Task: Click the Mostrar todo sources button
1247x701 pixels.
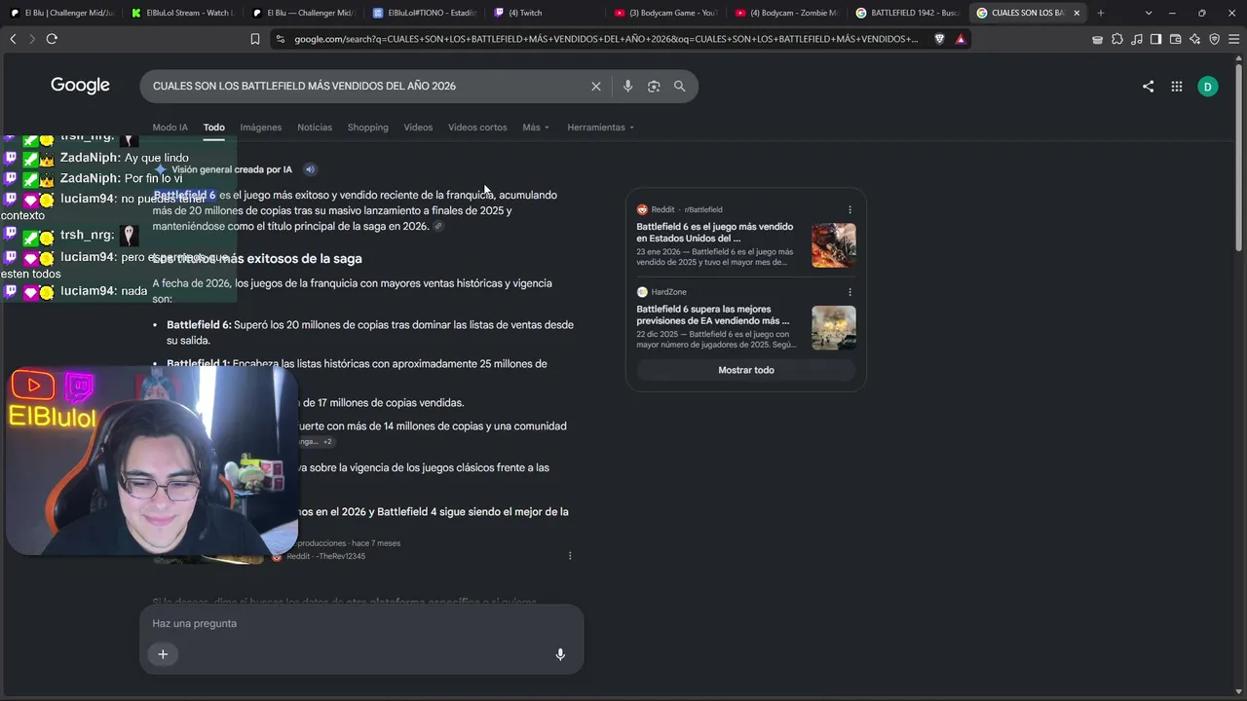Action: click(x=746, y=370)
